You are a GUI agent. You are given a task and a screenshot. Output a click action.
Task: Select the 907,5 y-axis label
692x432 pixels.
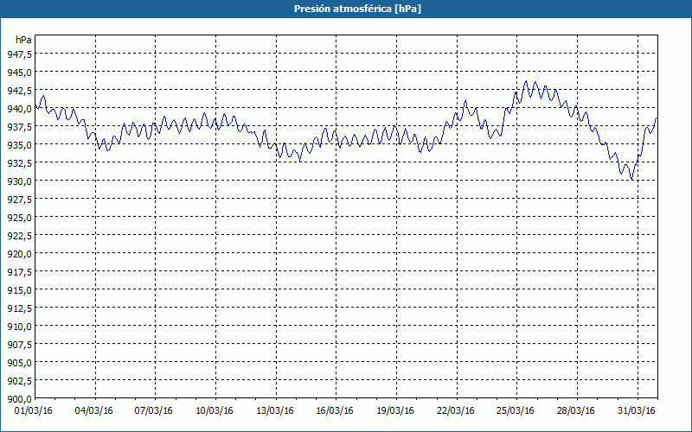coord(19,345)
